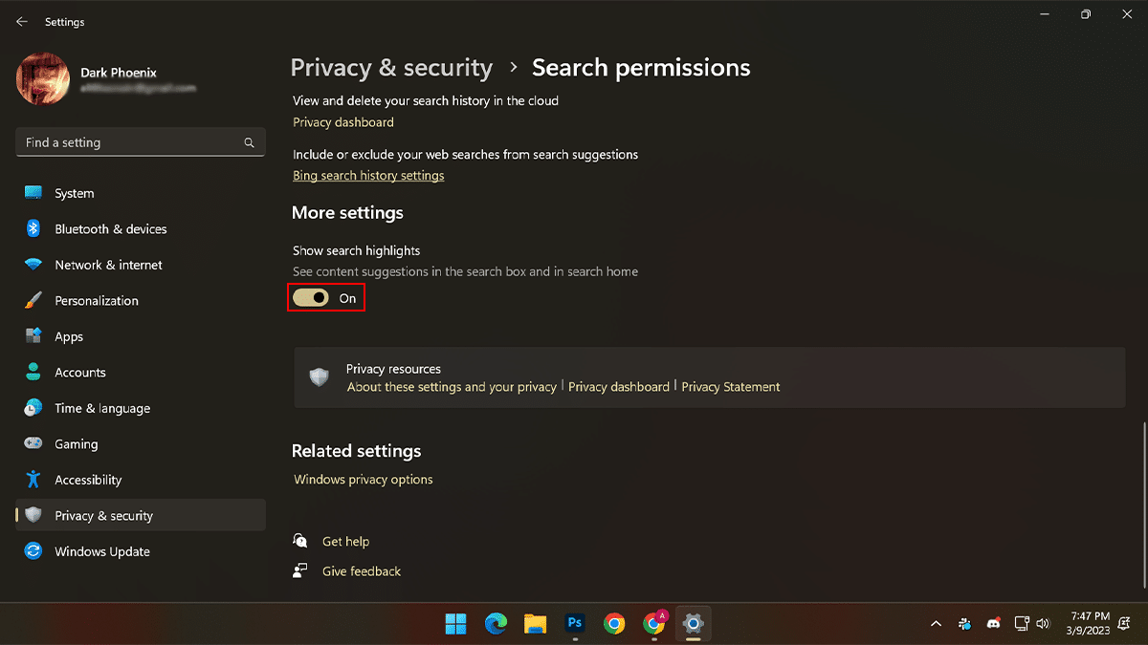Turn off Show search highlights toggle

(311, 298)
